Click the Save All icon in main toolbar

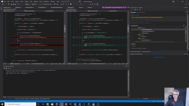point(16,4)
